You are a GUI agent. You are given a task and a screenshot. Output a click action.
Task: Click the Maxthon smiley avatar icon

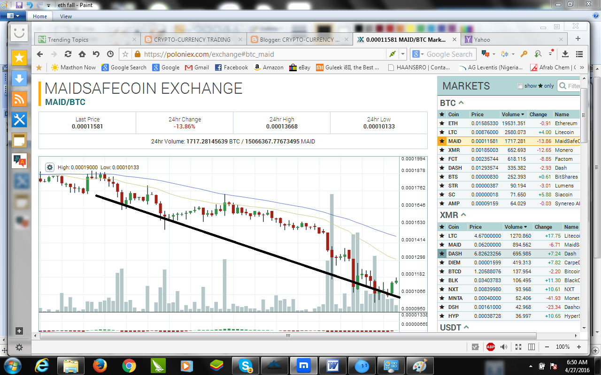click(19, 33)
